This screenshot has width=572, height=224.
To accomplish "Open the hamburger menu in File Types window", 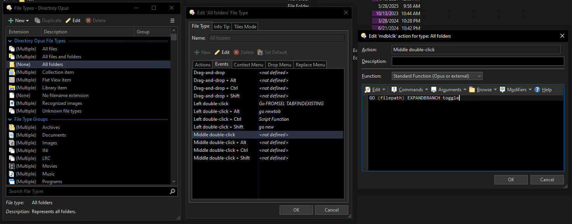I will point(172,21).
